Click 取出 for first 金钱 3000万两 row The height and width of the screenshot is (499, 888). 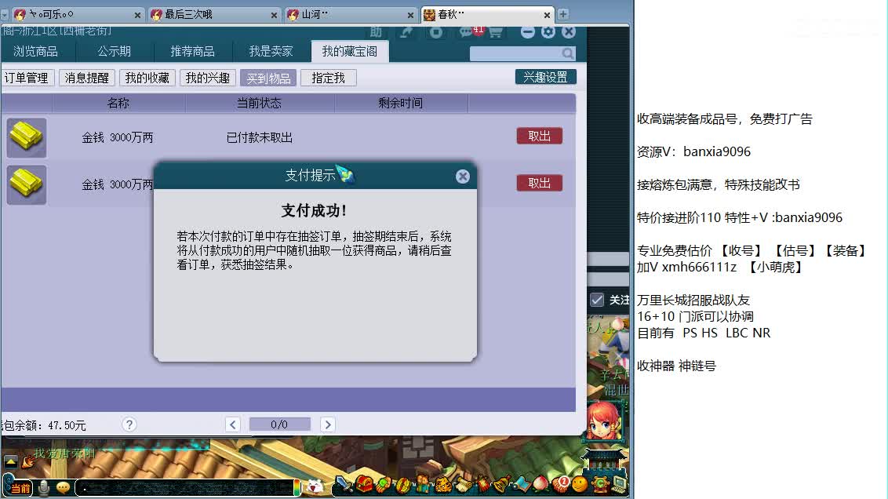pos(539,136)
